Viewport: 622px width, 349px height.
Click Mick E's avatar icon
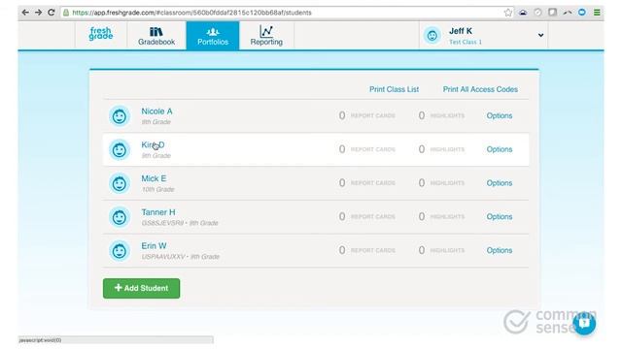click(x=120, y=183)
